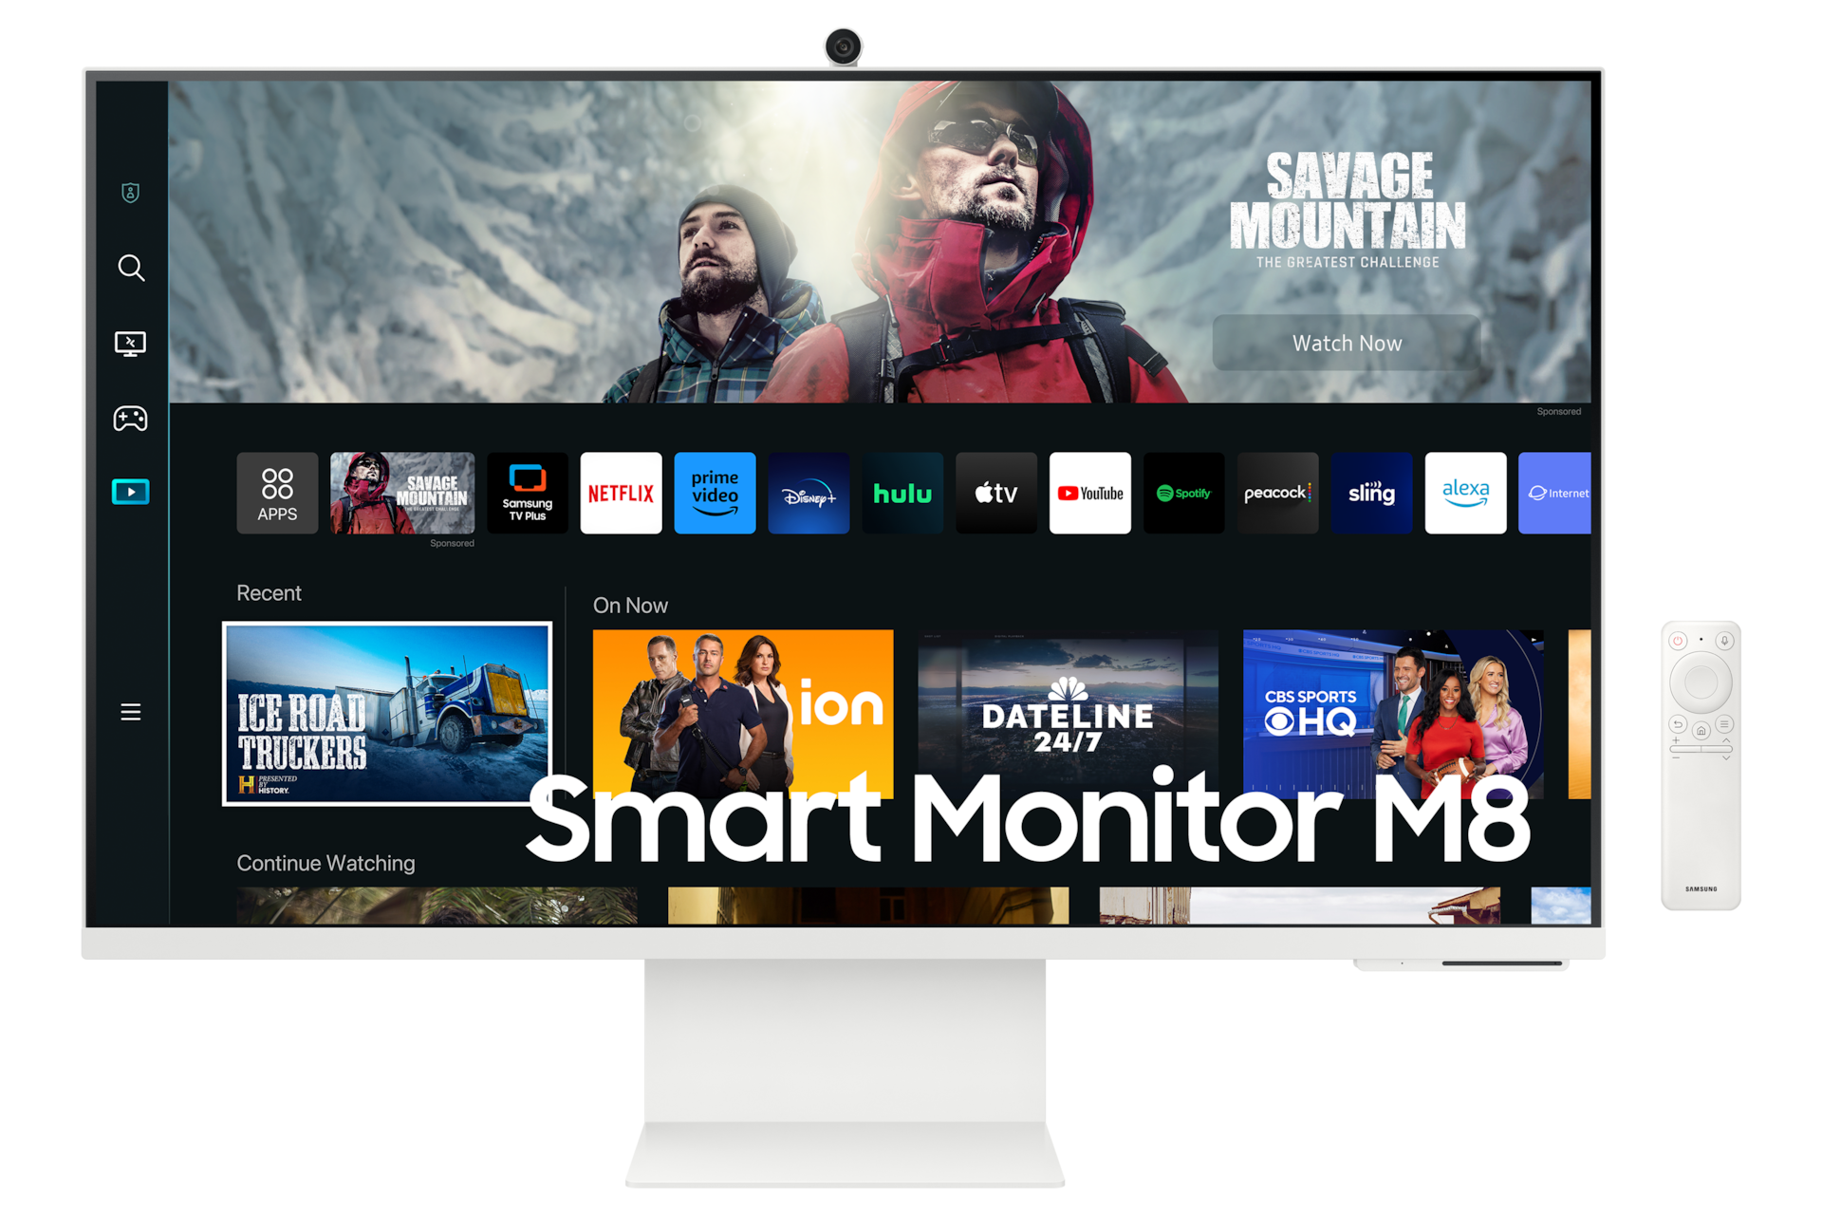Open Peacock streaming app

pyautogui.click(x=1275, y=503)
